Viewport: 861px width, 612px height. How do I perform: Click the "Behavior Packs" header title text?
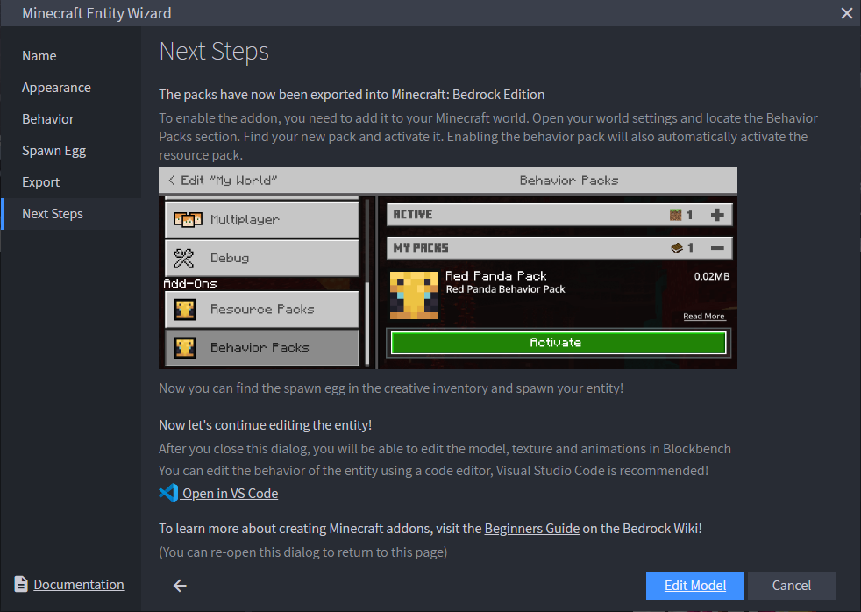[569, 181]
